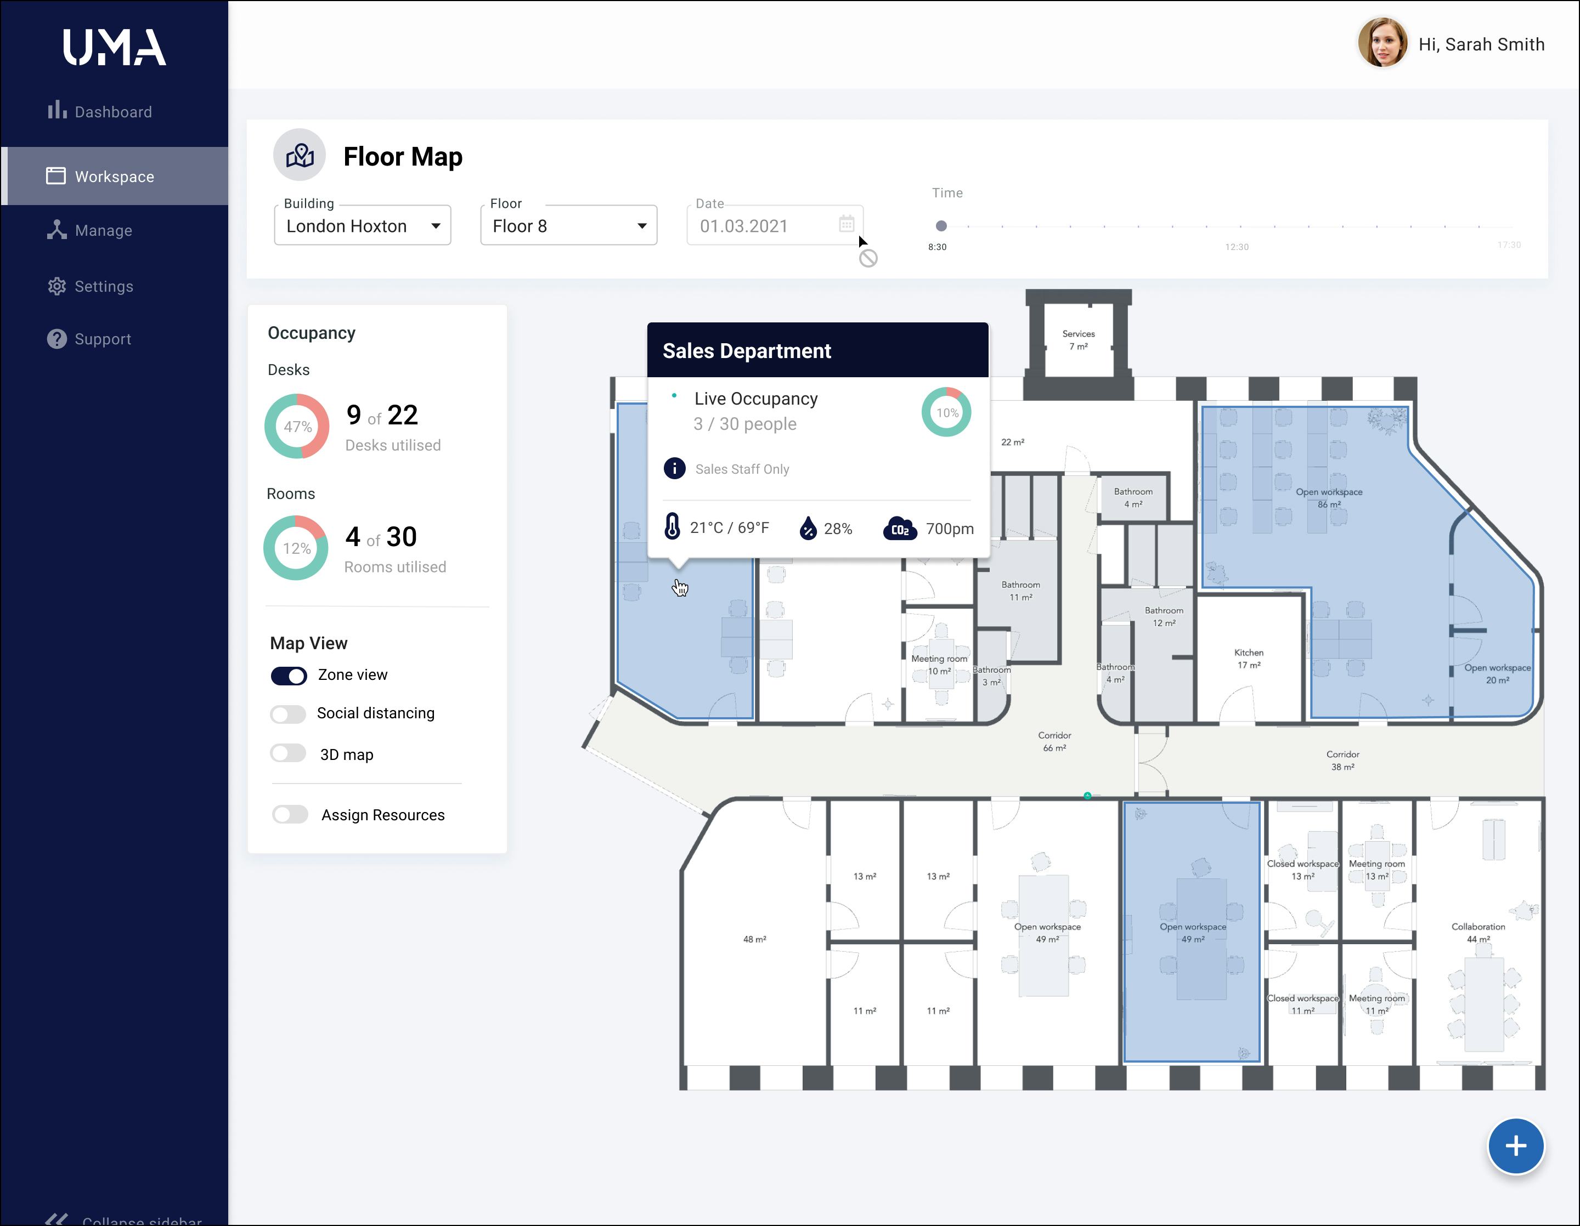The width and height of the screenshot is (1580, 1226).
Task: Click the UMA logo
Action: coord(114,48)
